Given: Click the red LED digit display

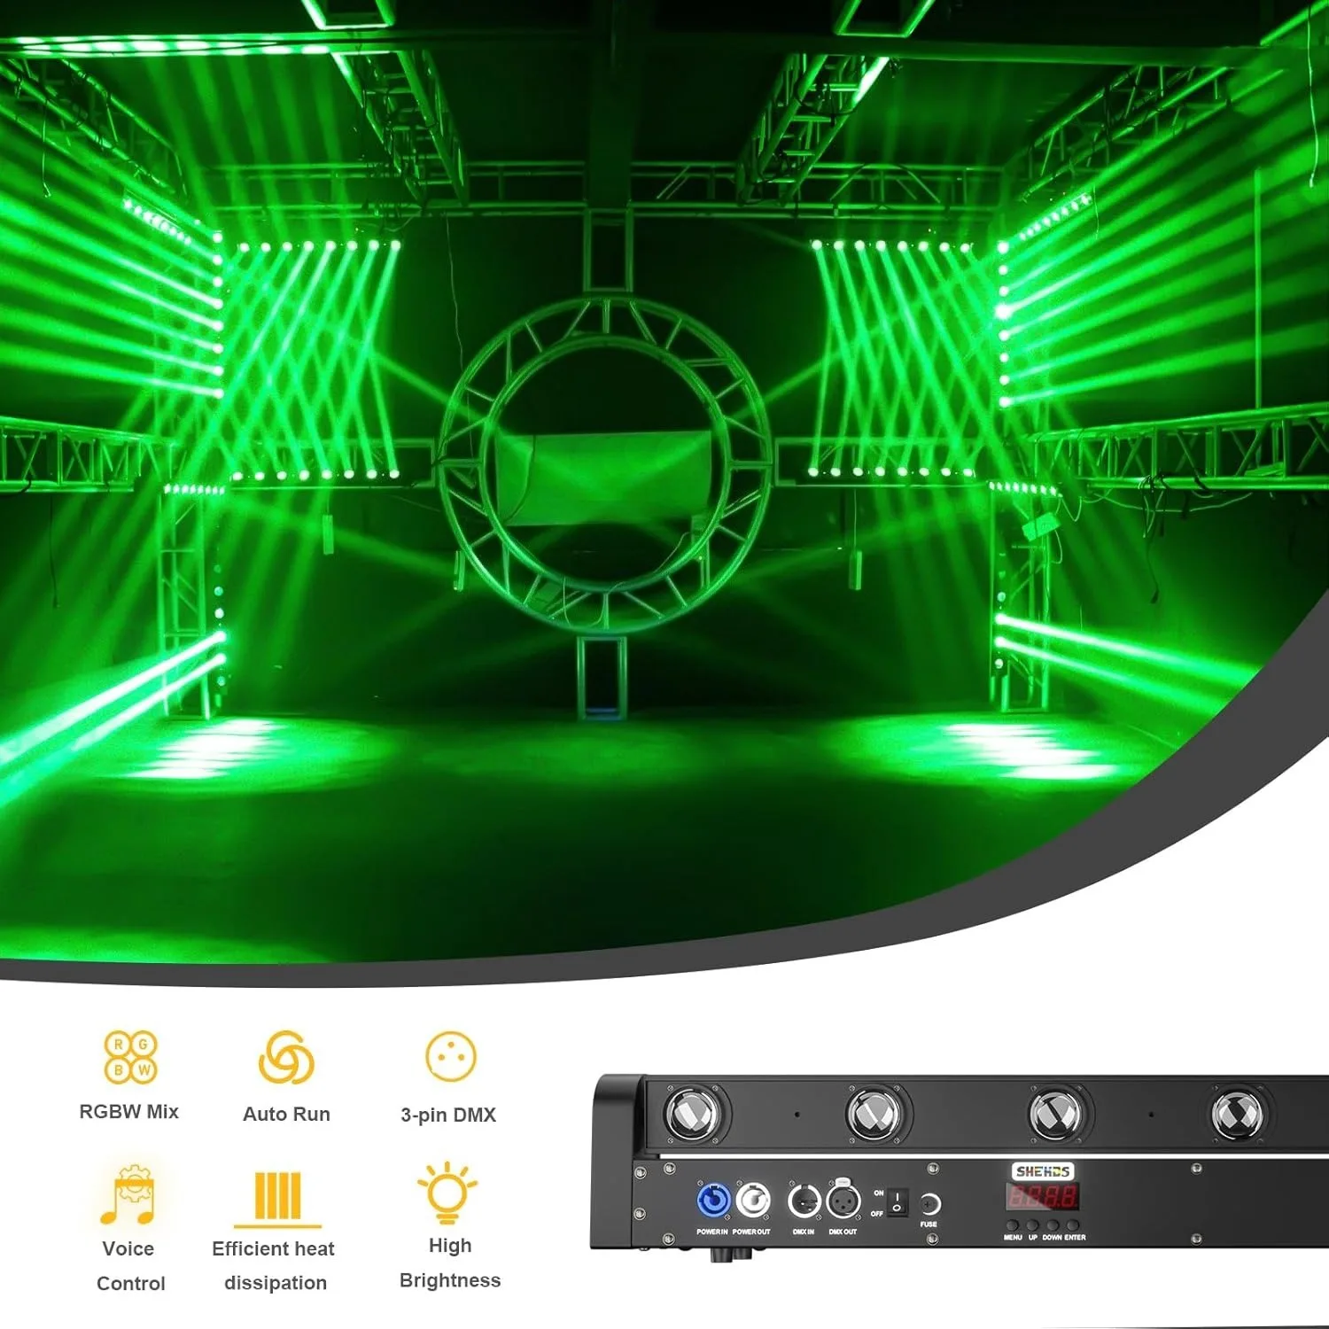Looking at the screenshot, I should [x=1043, y=1197].
